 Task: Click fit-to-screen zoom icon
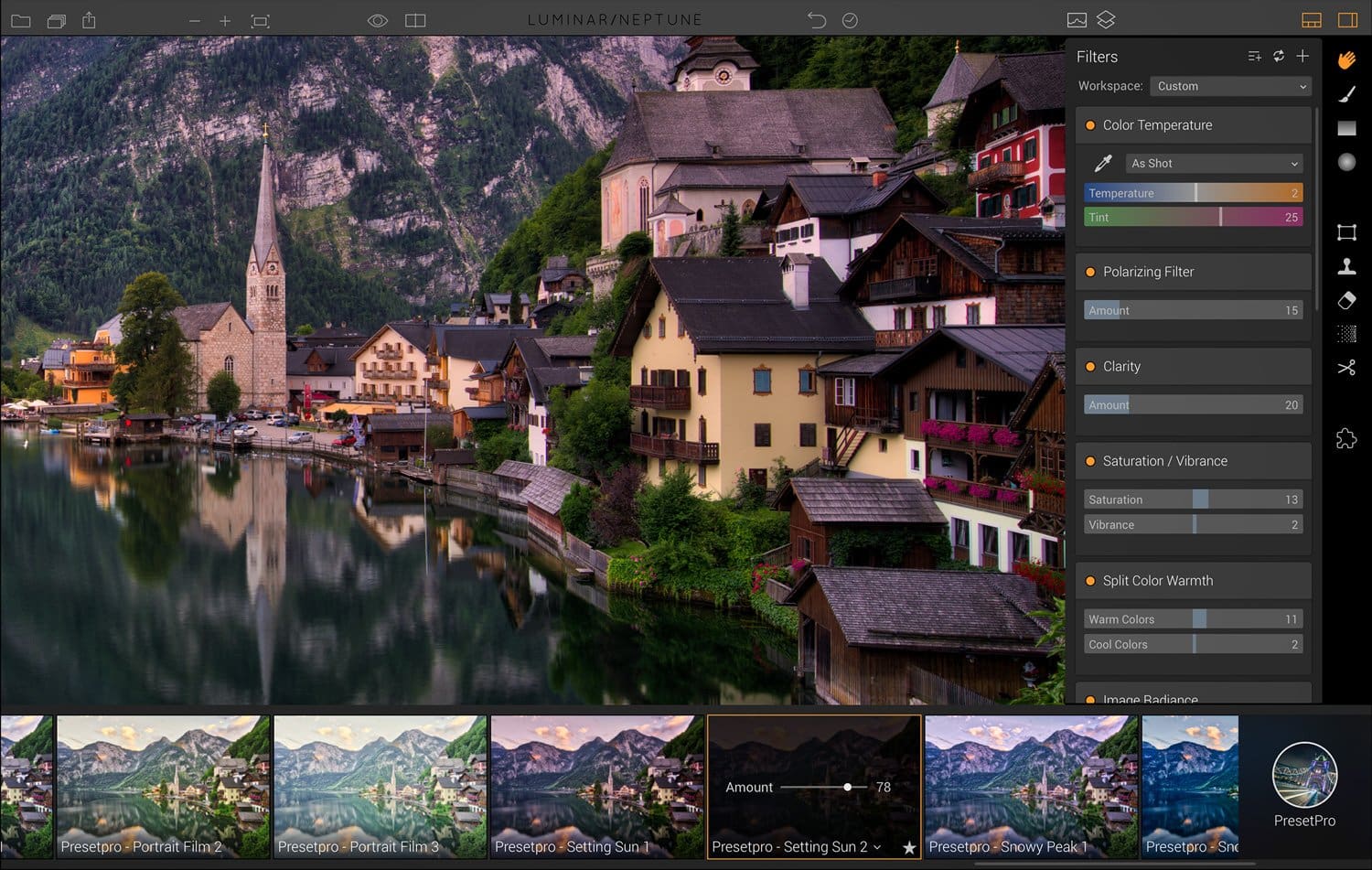pos(261,20)
